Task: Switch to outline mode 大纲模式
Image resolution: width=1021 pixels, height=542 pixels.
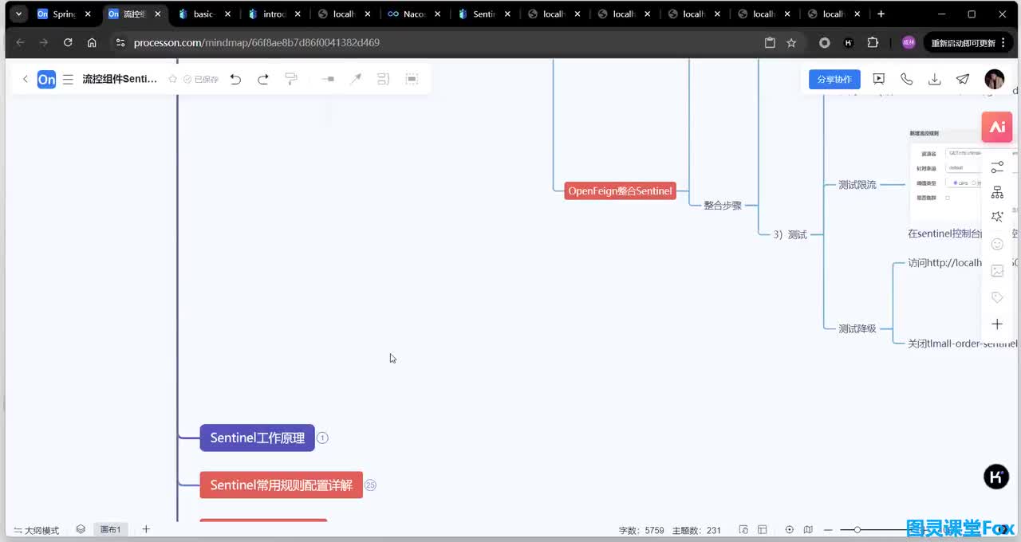Action: 36,530
